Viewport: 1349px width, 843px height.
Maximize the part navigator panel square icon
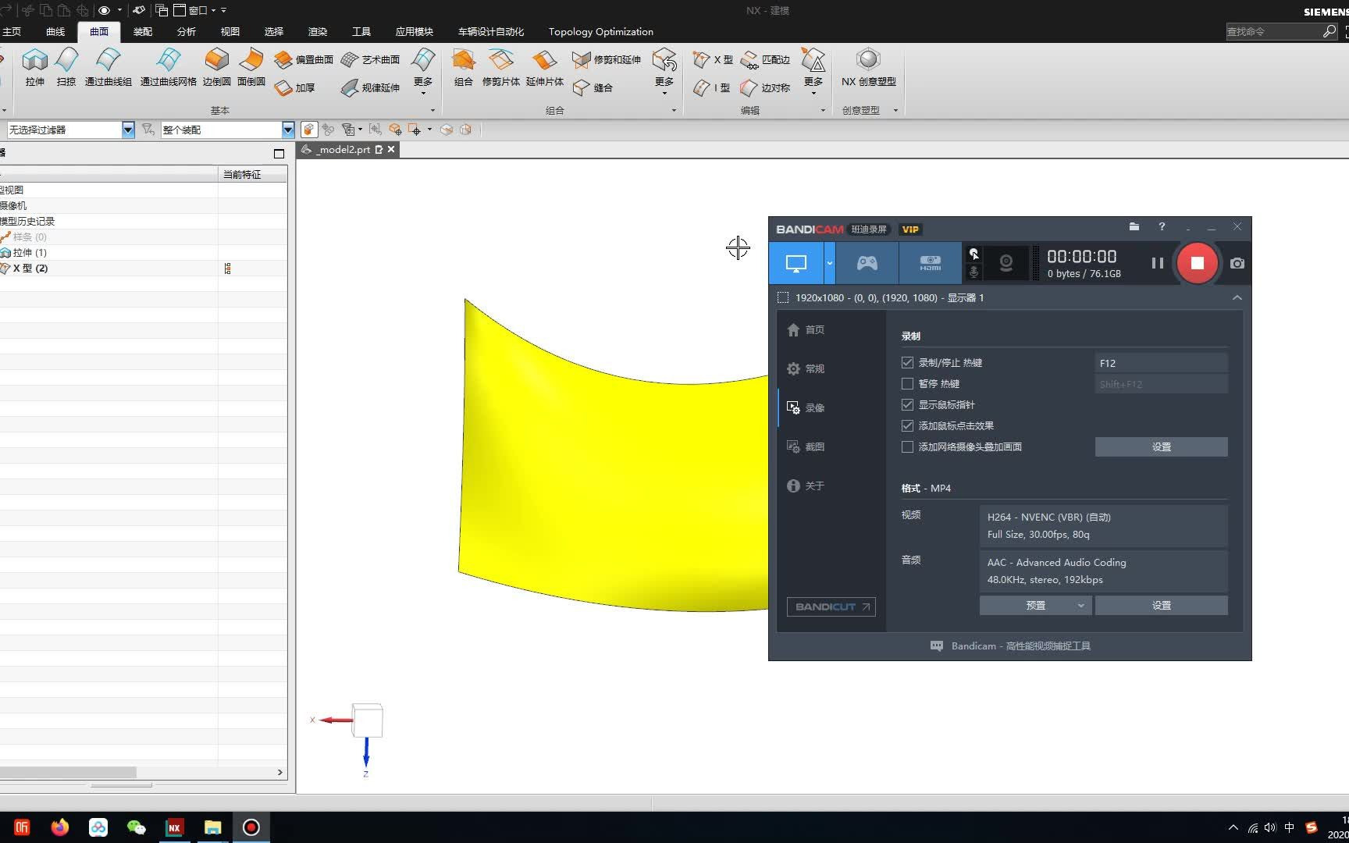[279, 153]
